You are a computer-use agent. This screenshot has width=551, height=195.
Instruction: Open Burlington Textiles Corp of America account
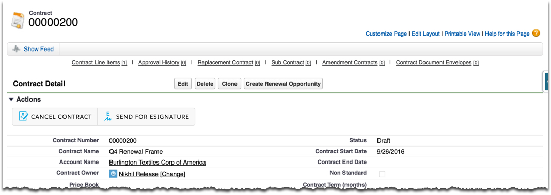point(158,163)
